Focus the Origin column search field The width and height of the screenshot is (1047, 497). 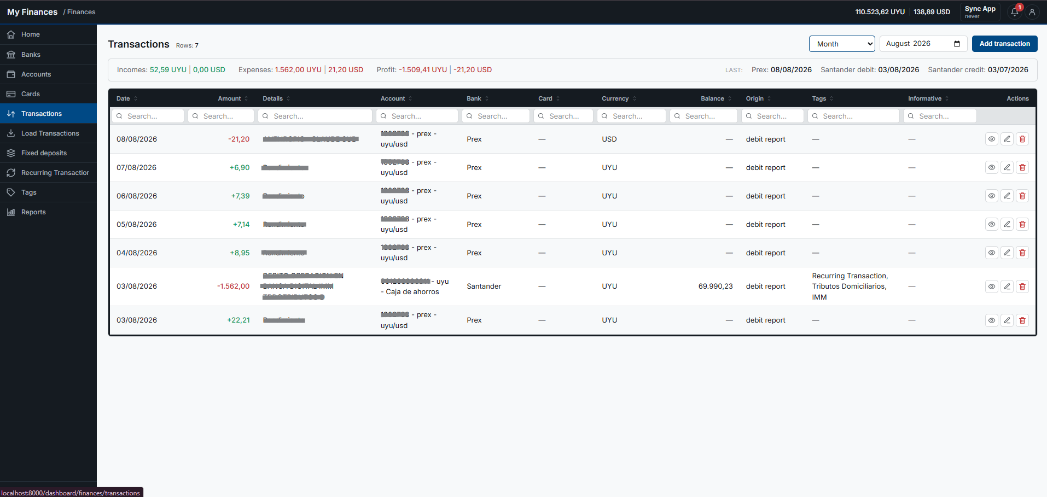[x=772, y=116]
